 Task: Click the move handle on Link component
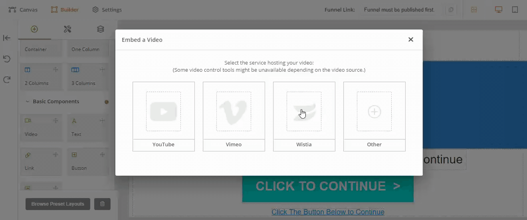[55, 155]
